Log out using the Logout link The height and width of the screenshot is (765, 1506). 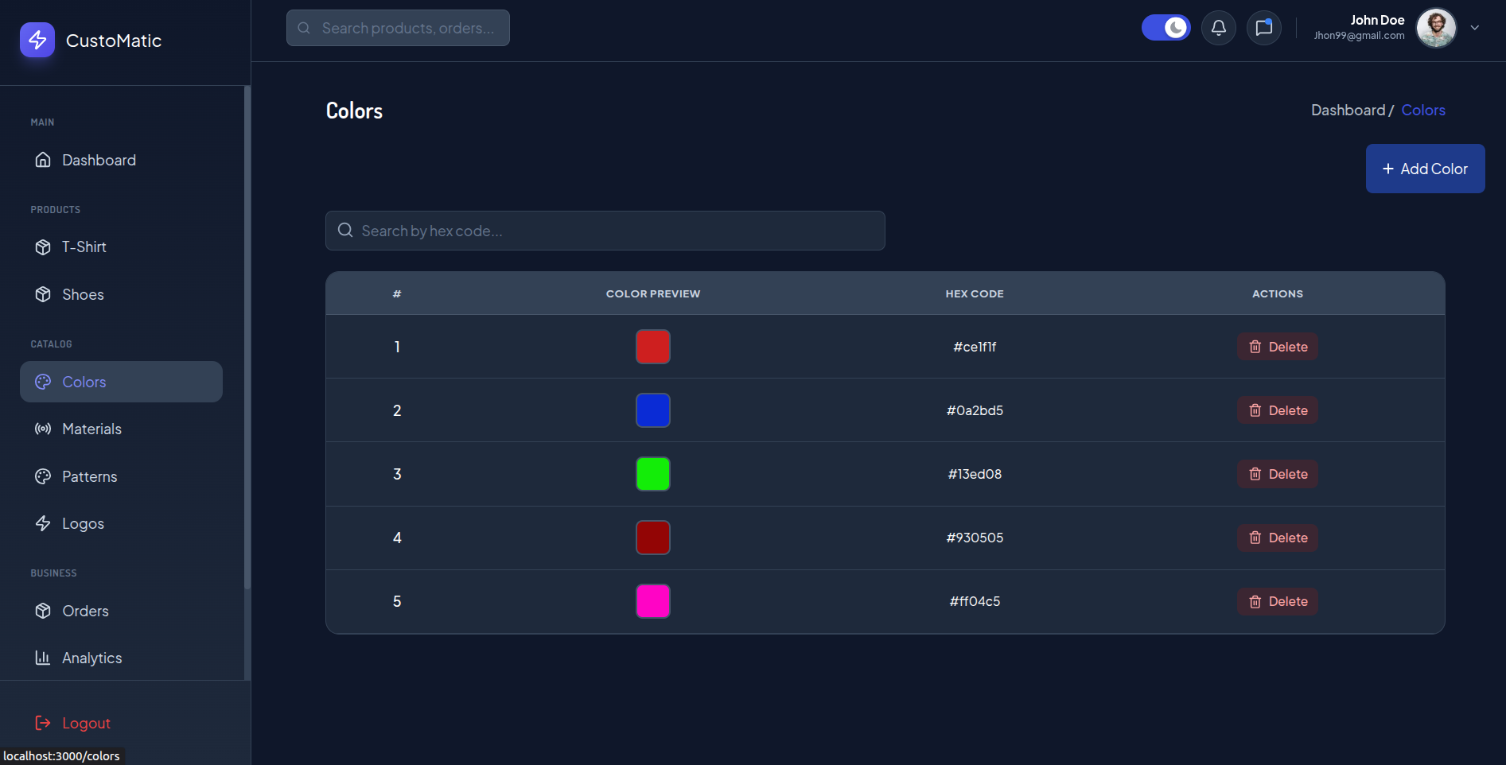pyautogui.click(x=72, y=723)
